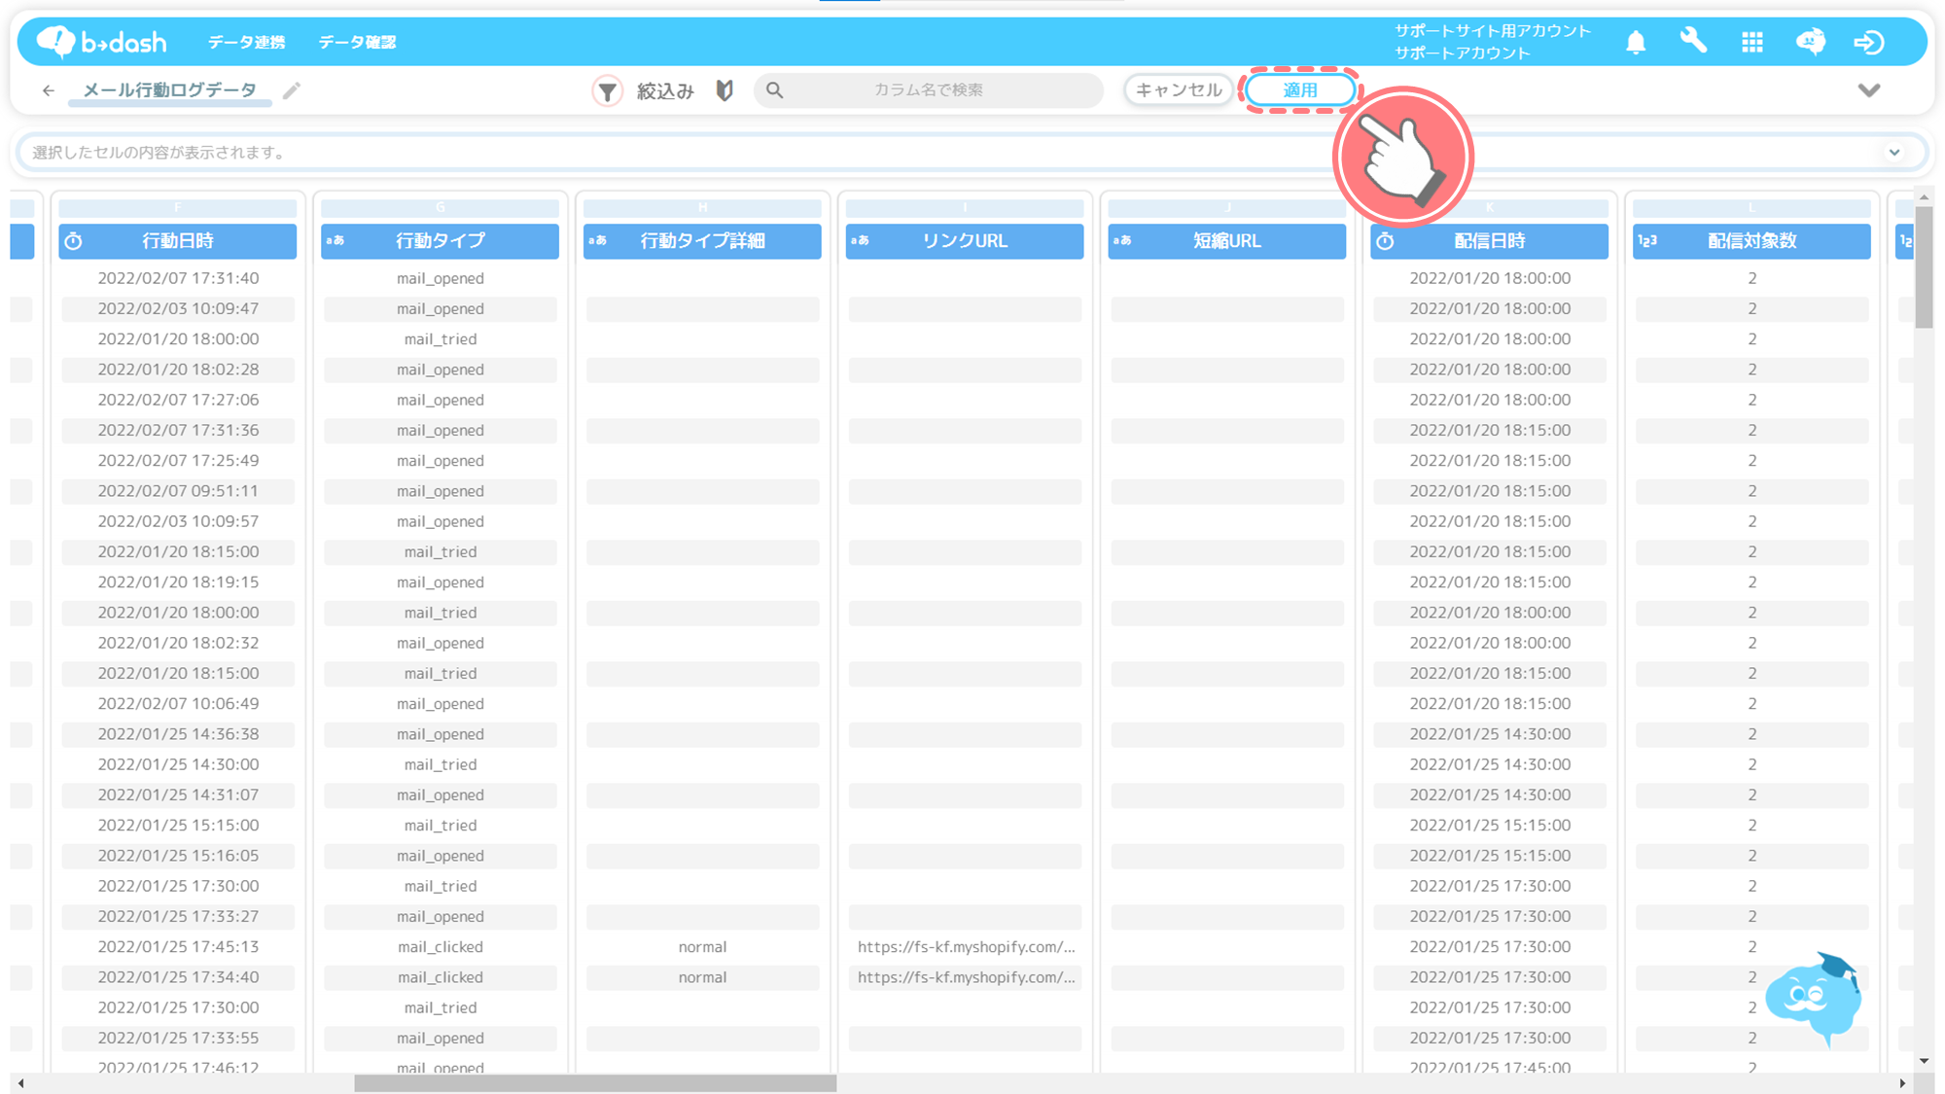The width and height of the screenshot is (1945, 1094).
Task: Select the 行動タイプ column header
Action: [441, 241]
